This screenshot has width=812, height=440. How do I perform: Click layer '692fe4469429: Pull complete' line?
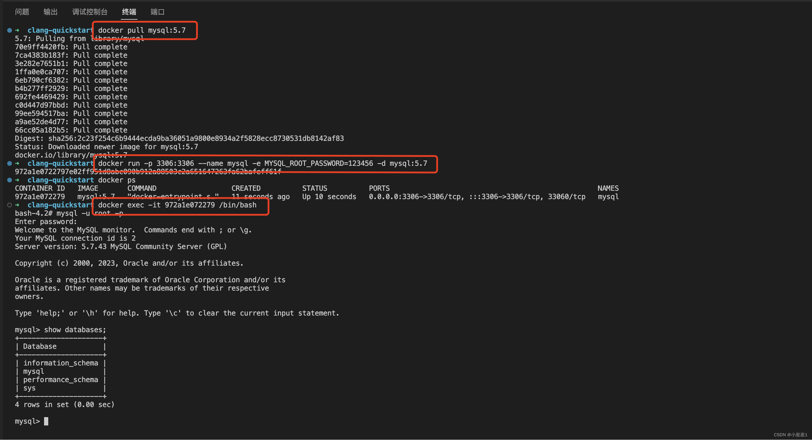click(x=71, y=97)
